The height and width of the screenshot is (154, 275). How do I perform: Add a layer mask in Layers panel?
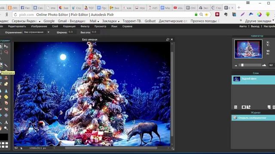(244, 107)
